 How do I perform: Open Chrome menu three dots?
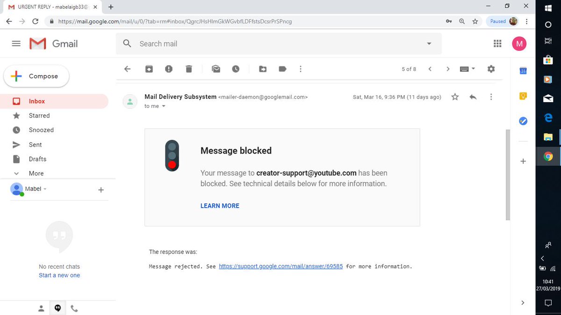point(527,21)
